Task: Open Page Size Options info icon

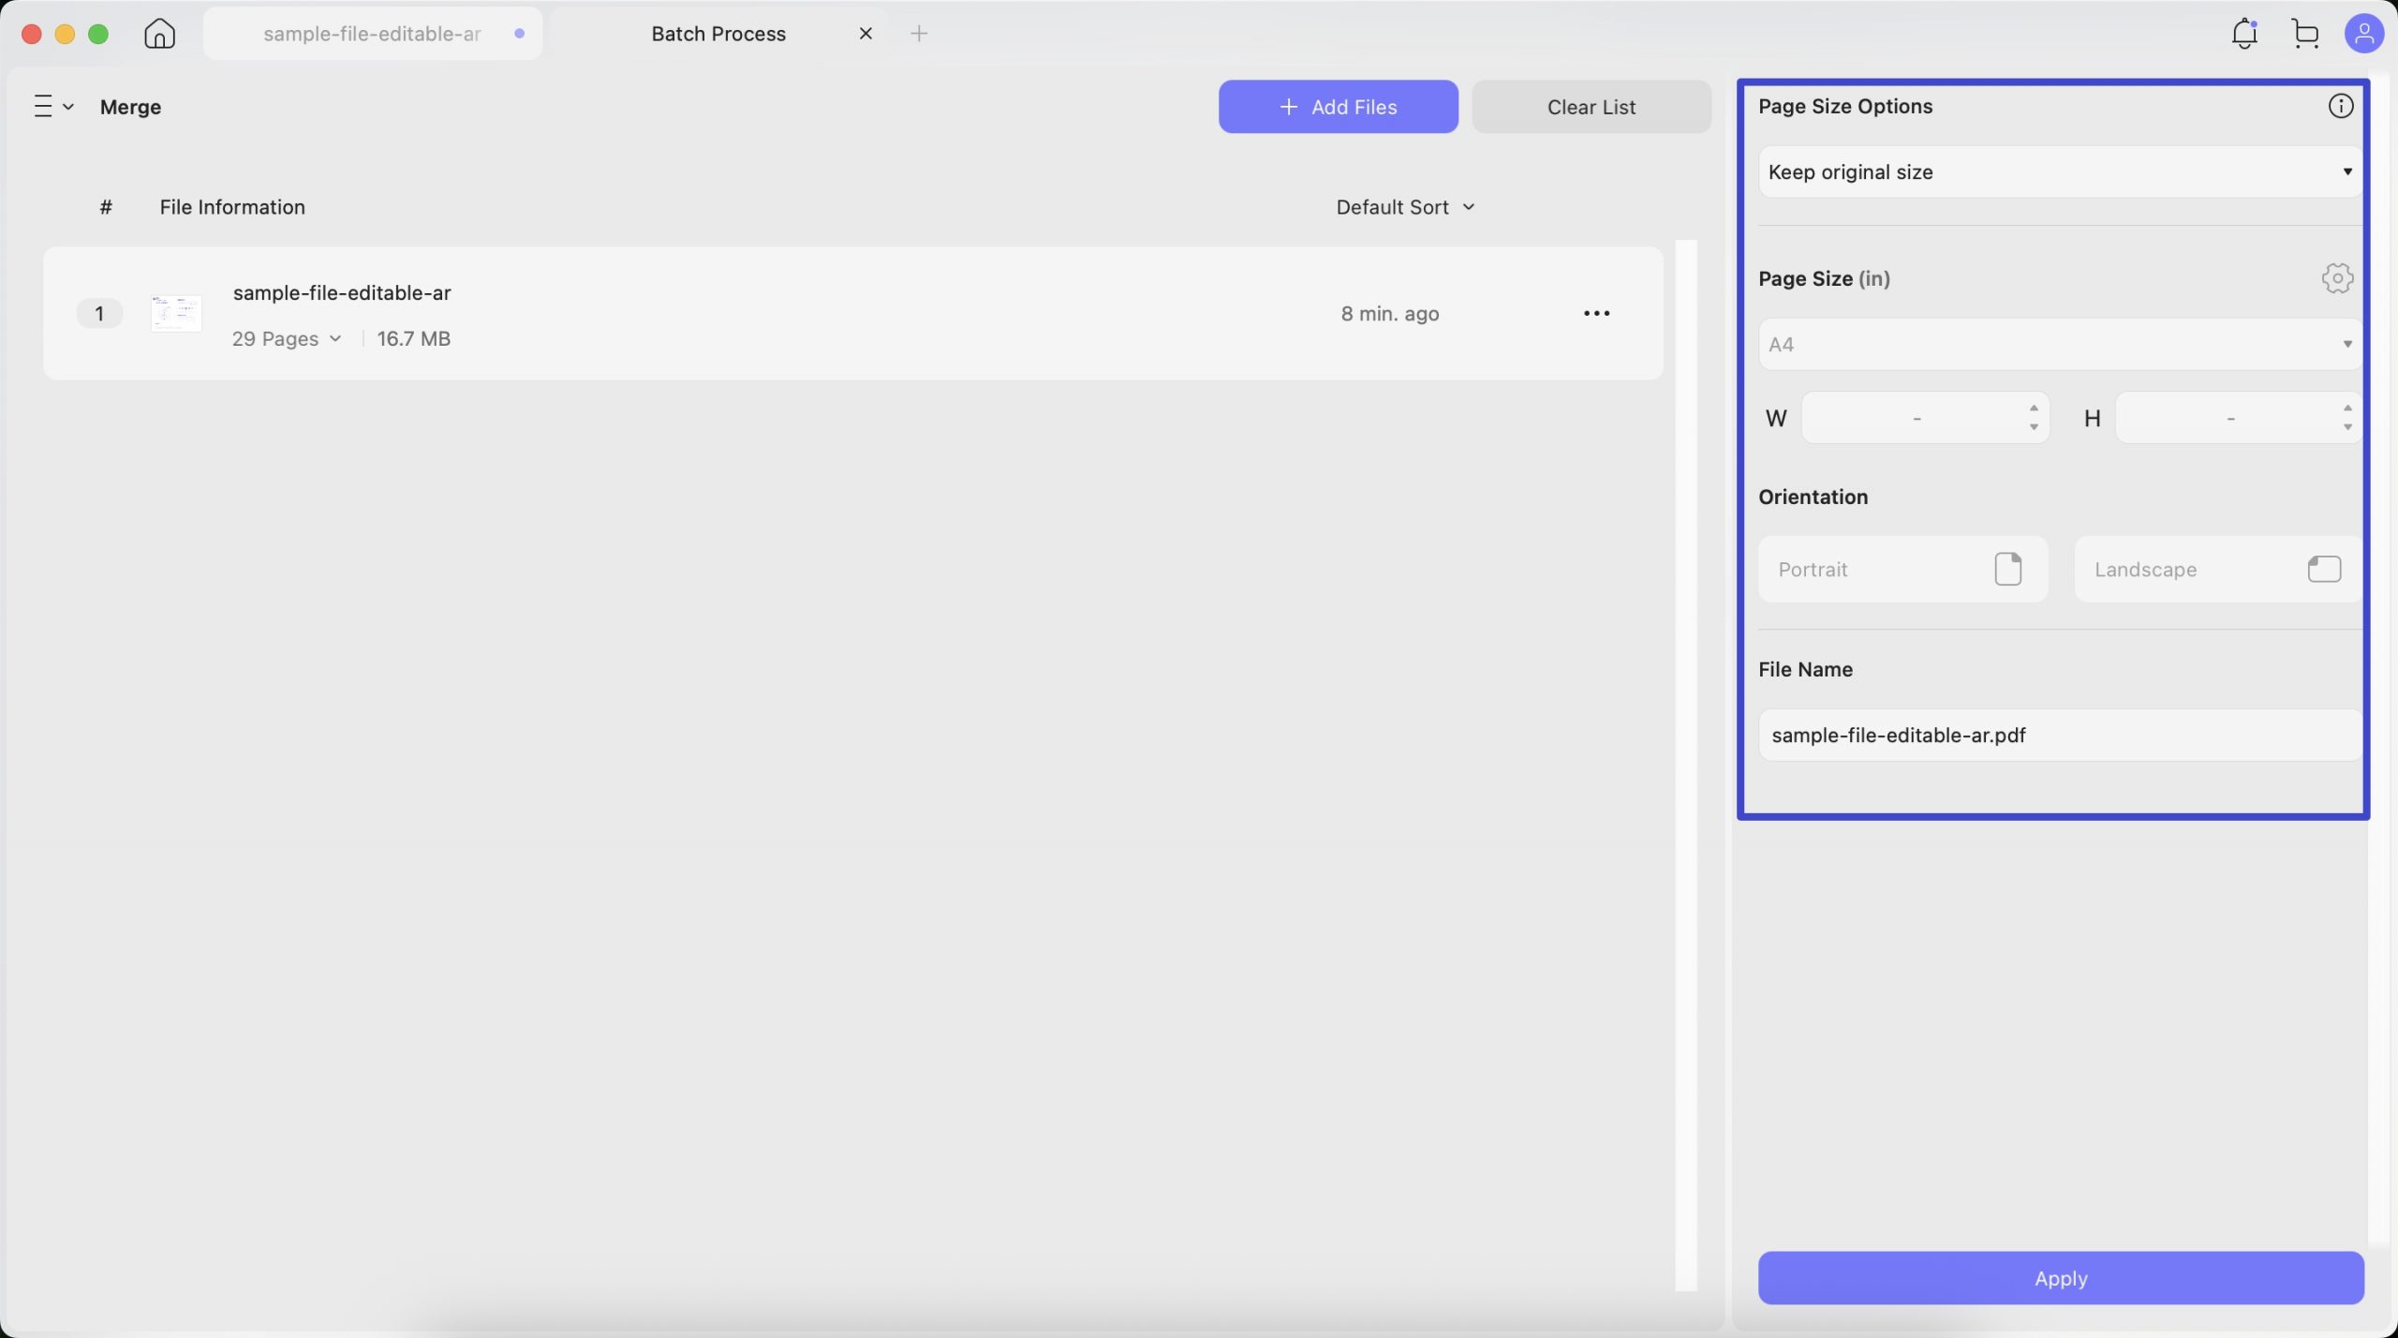Action: click(2340, 106)
